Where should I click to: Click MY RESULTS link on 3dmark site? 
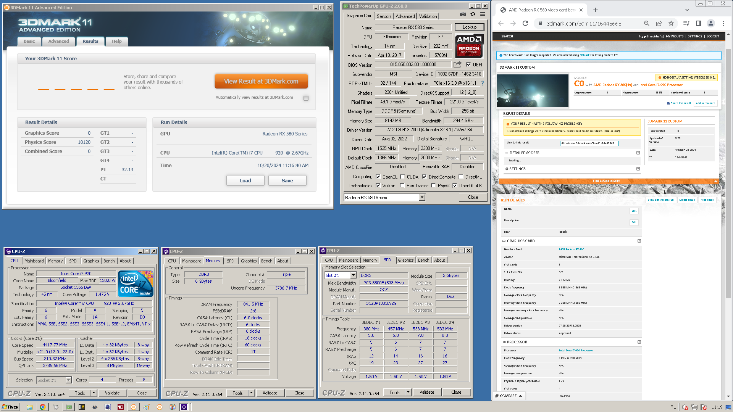675,36
